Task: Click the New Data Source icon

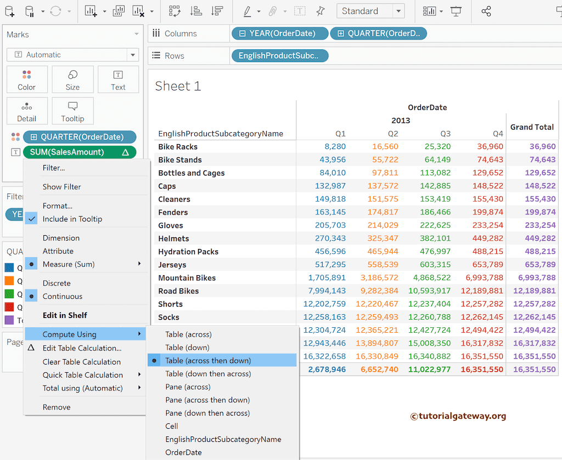Action: [9, 11]
